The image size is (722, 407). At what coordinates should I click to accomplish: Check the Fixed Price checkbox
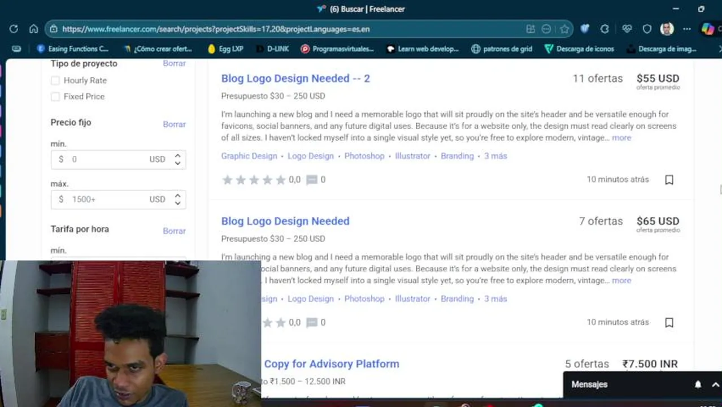(55, 97)
